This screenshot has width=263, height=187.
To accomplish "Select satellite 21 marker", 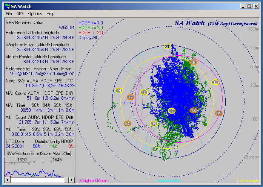I will pos(168,47).
